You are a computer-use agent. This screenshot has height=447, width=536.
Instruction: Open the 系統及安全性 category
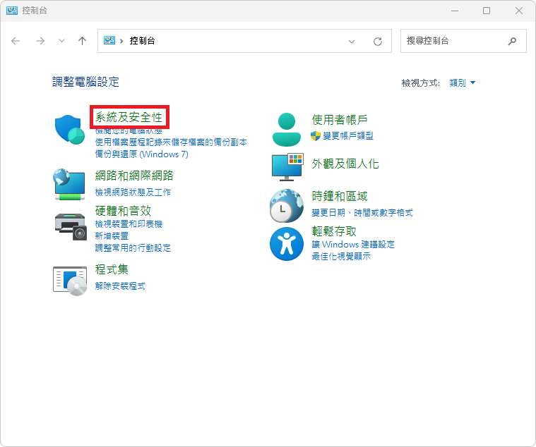pos(129,117)
